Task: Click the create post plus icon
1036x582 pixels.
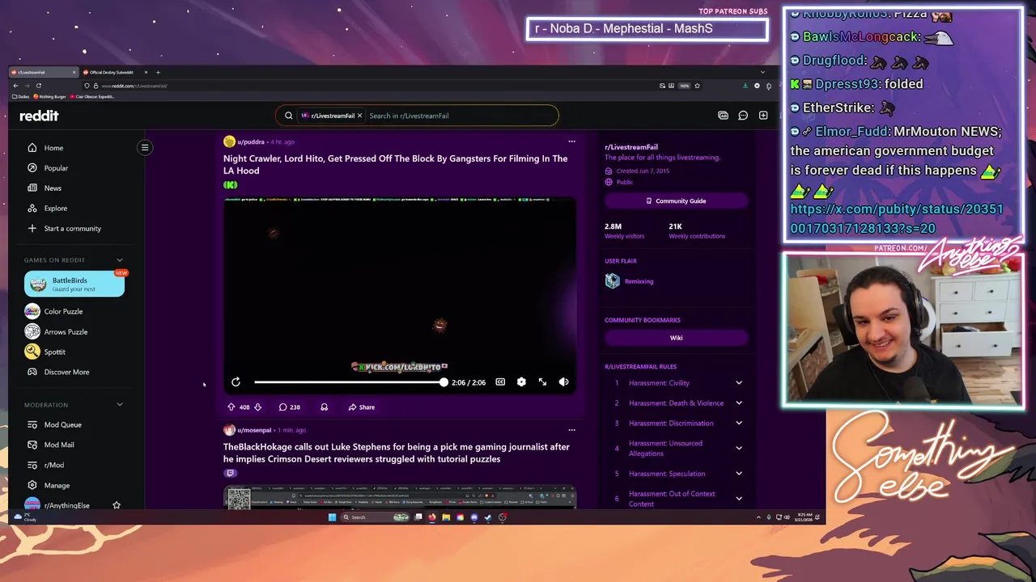Action: coord(763,116)
